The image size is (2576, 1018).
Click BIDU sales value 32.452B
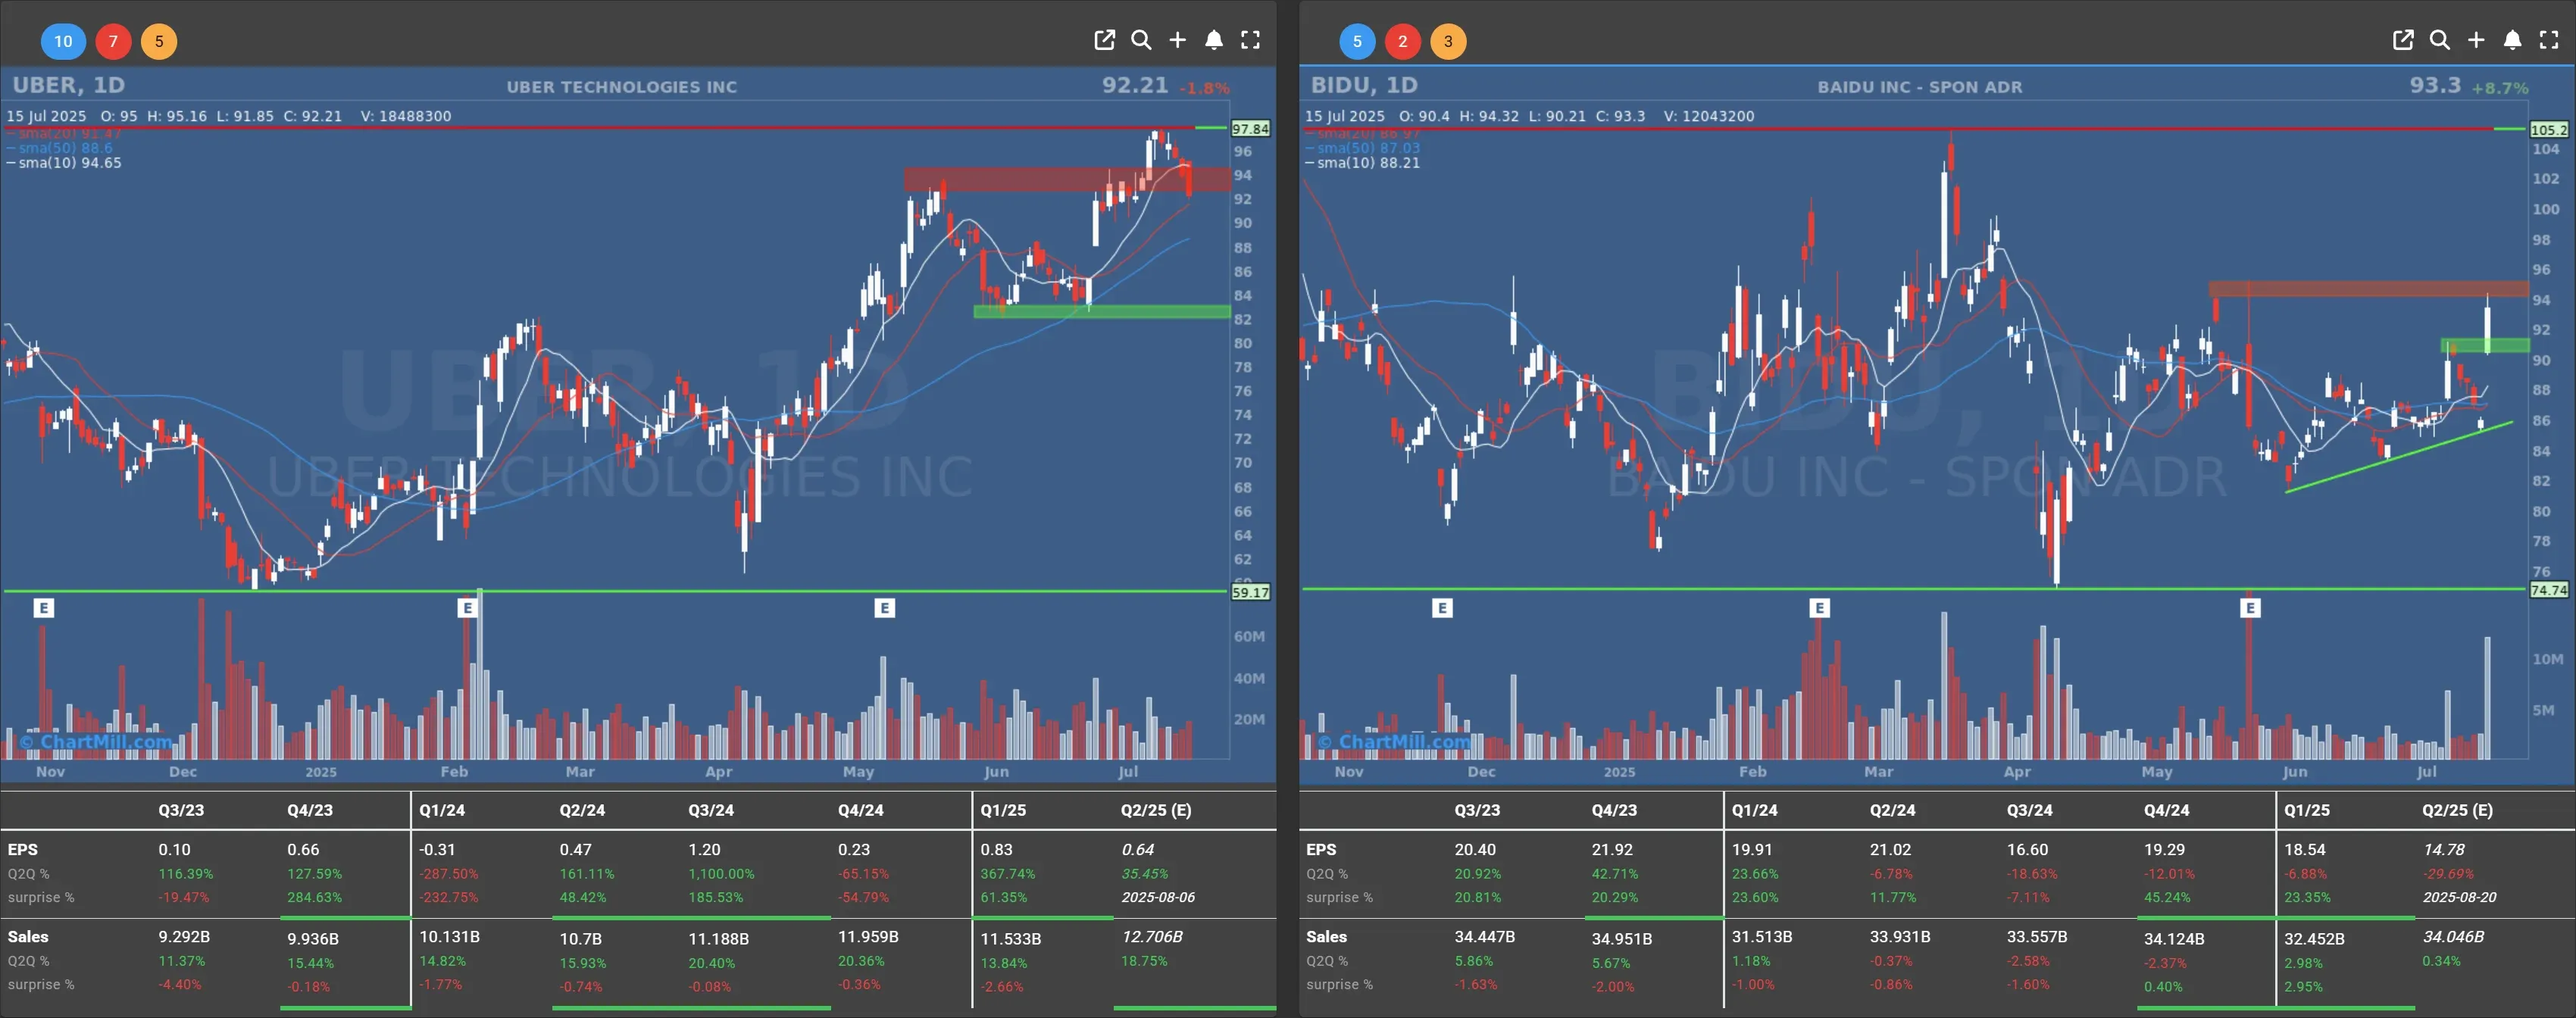point(2314,939)
